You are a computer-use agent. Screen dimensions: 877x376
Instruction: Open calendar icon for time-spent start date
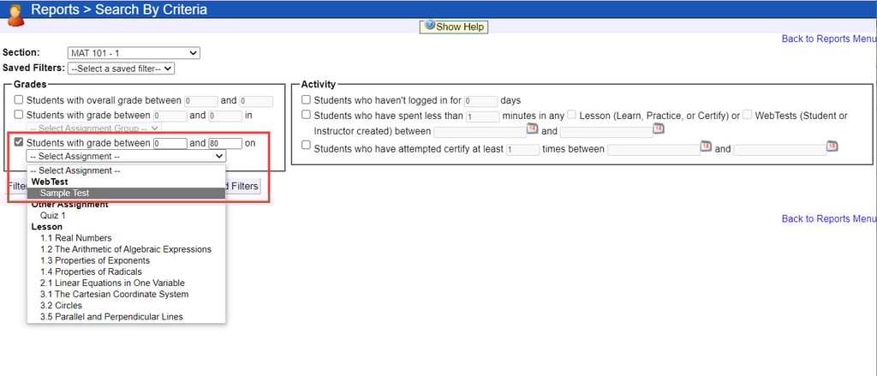[x=532, y=130]
